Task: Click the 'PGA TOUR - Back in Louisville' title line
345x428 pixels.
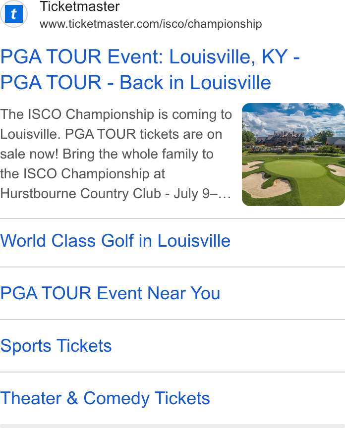Action: [x=135, y=82]
